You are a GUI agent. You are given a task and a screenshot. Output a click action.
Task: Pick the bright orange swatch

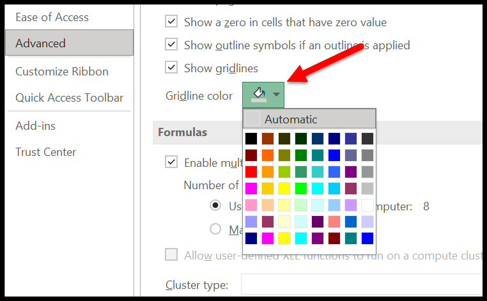268,155
